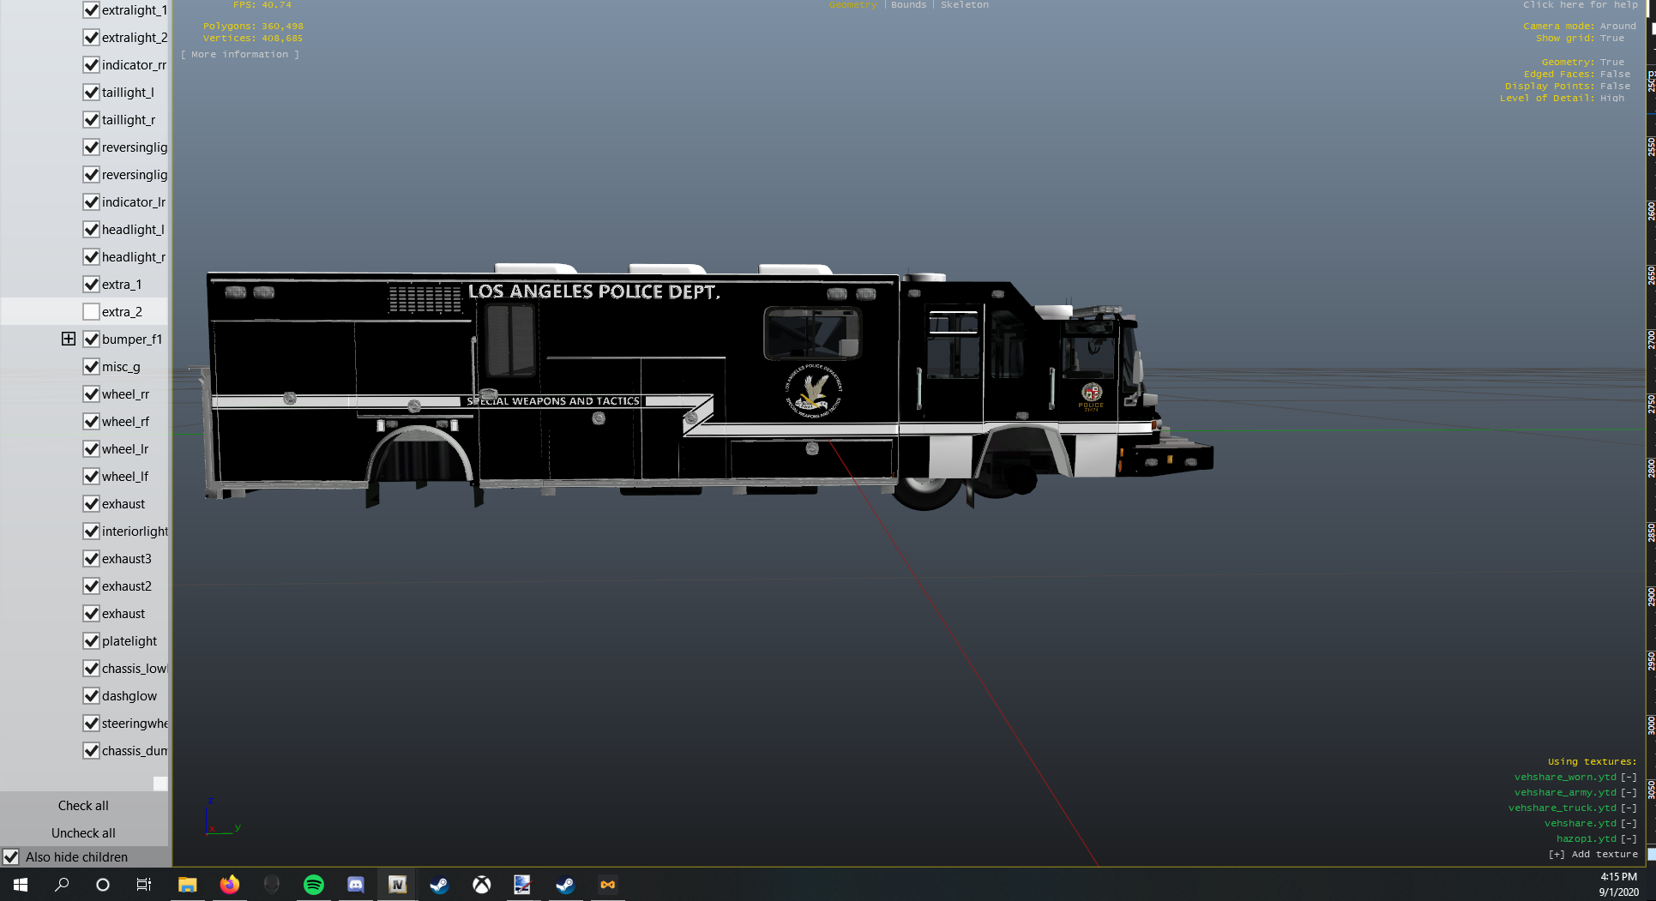Image resolution: width=1656 pixels, height=901 pixels.
Task: Open the Xbox app in taskbar
Action: click(481, 885)
